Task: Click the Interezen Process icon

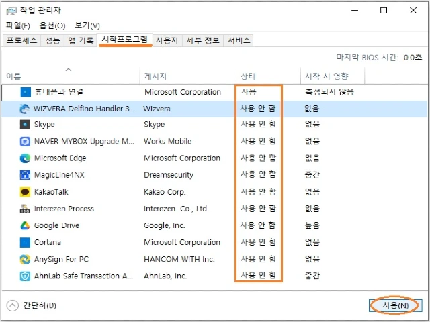Action: (25, 209)
